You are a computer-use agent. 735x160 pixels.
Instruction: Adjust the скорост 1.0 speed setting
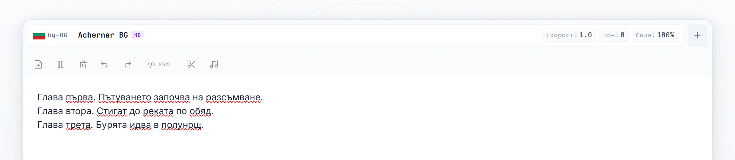click(x=569, y=35)
